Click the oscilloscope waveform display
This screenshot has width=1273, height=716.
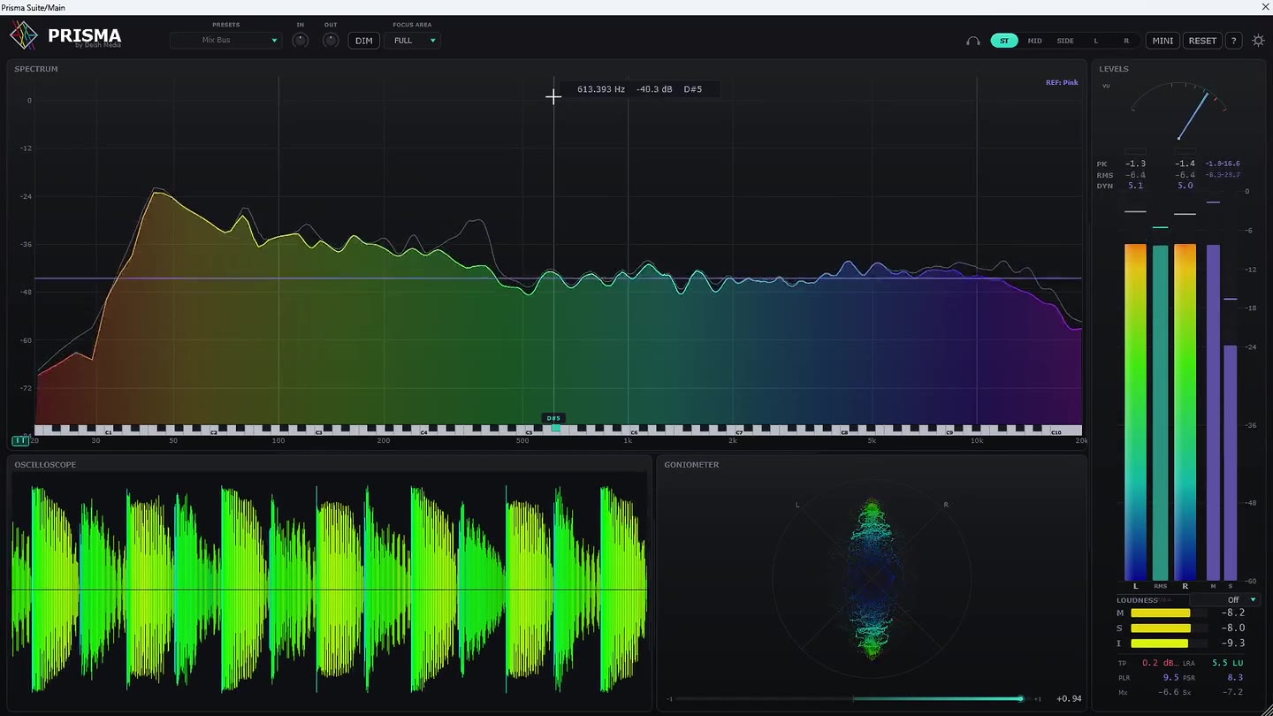click(329, 590)
